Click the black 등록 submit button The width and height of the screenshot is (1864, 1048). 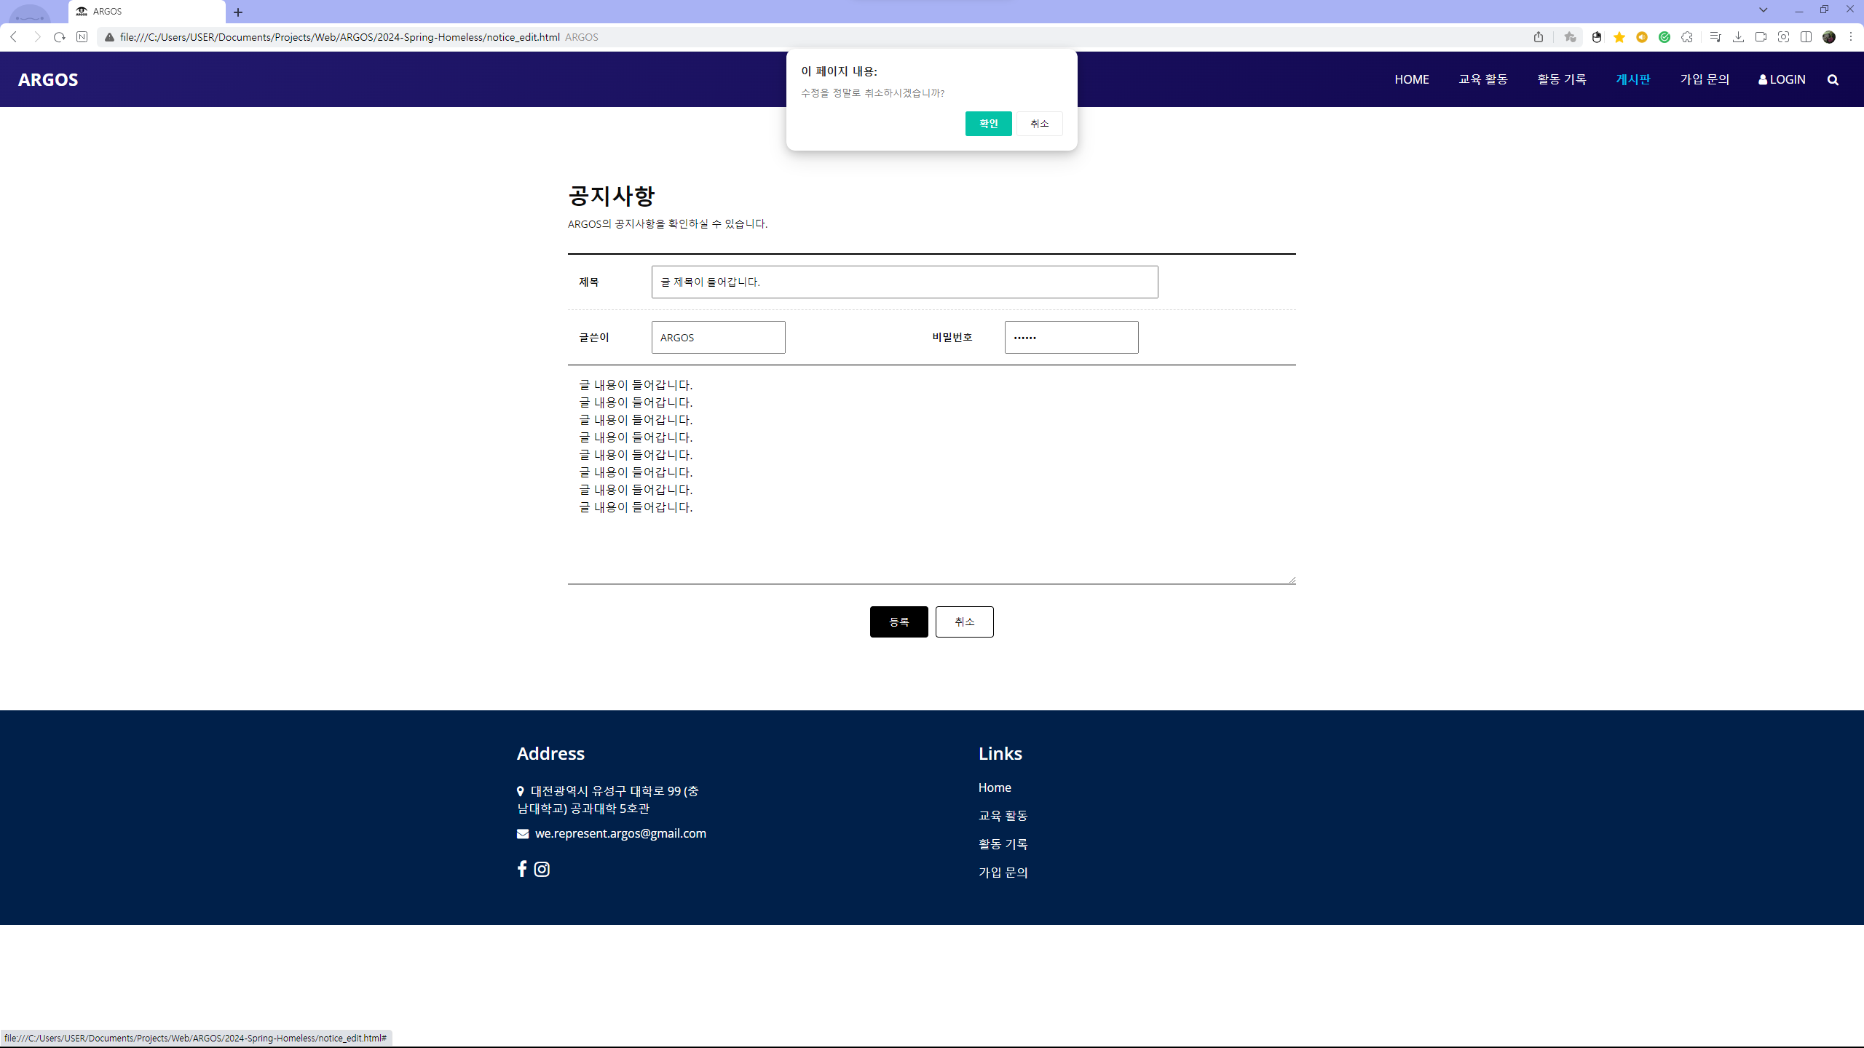click(899, 622)
